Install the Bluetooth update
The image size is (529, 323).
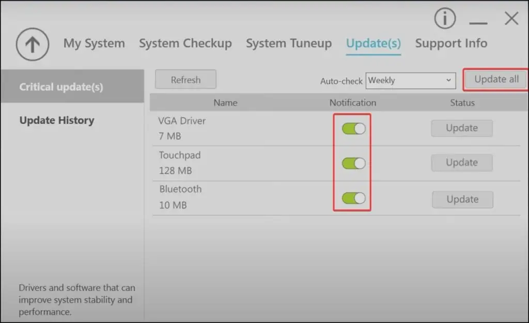462,199
